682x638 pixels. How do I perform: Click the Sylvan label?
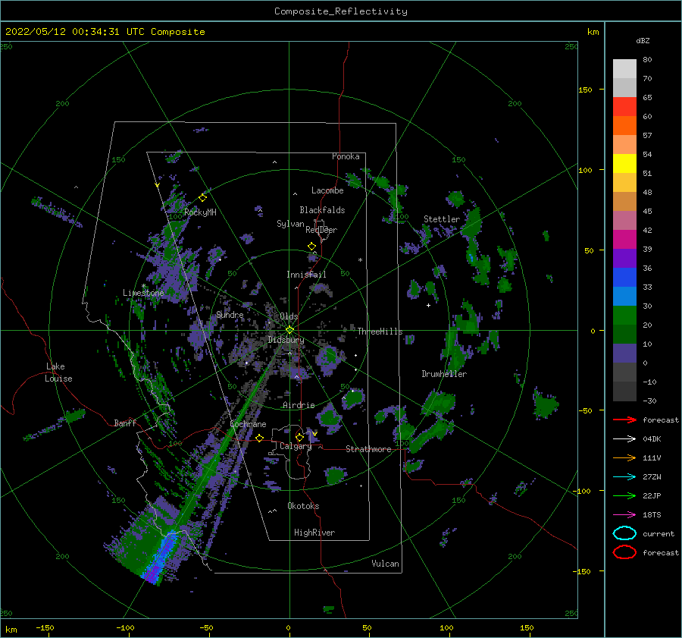290,224
